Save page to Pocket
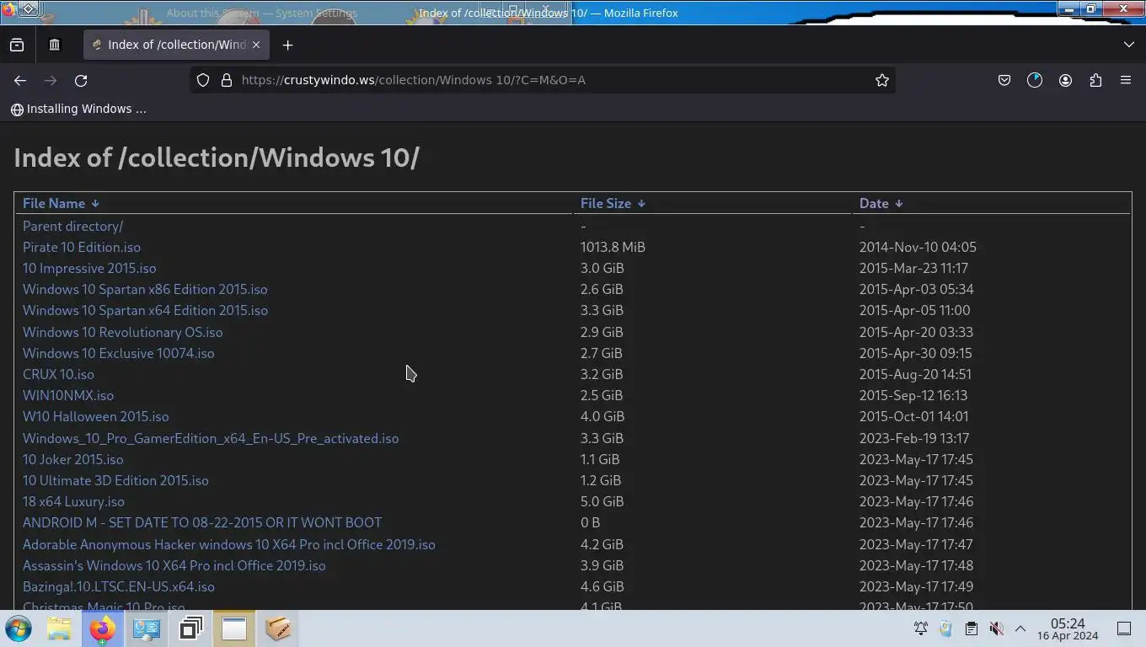This screenshot has width=1146, height=647. point(1004,80)
